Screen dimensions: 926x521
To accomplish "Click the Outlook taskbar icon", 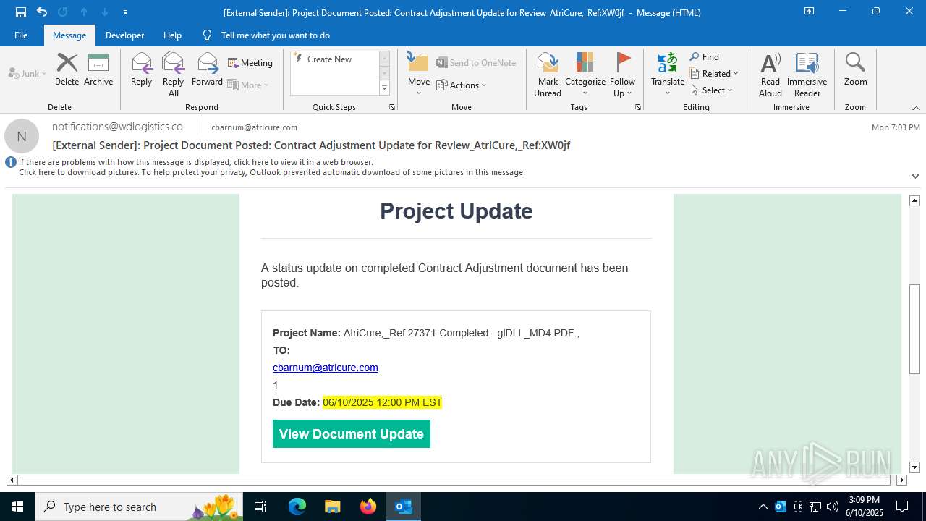I will [404, 507].
